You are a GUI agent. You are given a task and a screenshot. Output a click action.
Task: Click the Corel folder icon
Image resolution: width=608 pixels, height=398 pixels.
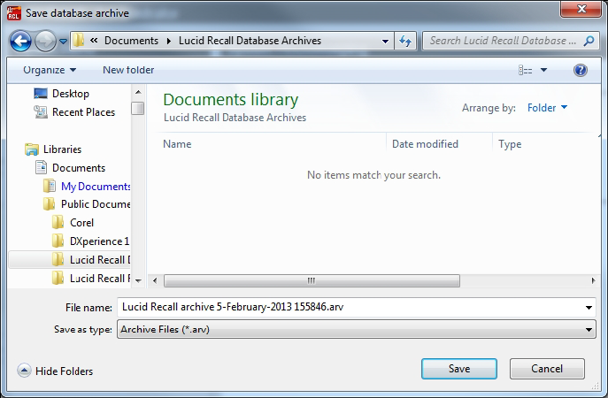point(58,223)
